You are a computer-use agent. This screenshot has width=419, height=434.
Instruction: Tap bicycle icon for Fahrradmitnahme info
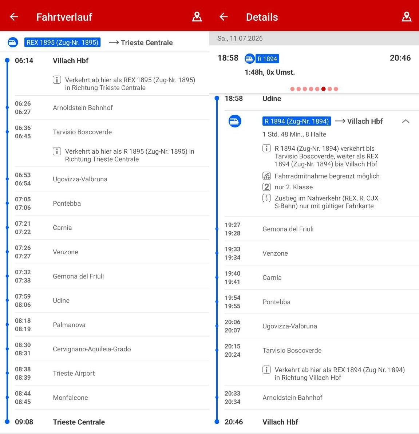pos(266,176)
